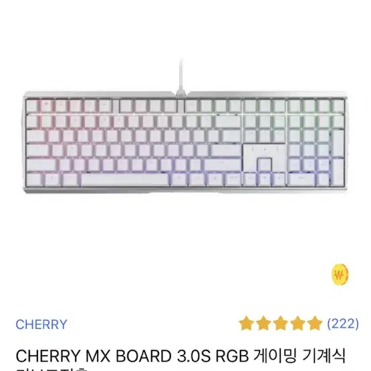Click the Escape key on the keyboard image
This screenshot has width=371, height=371.
pos(32,106)
